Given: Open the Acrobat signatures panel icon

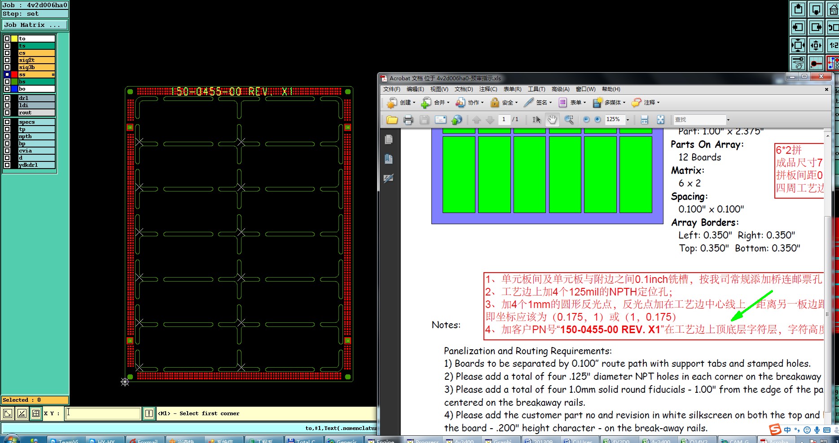Looking at the screenshot, I should coord(389,178).
